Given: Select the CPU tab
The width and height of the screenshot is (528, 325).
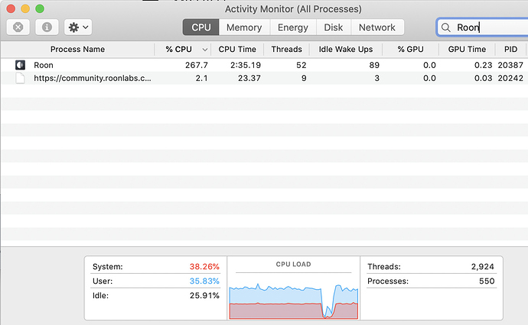Looking at the screenshot, I should (201, 28).
